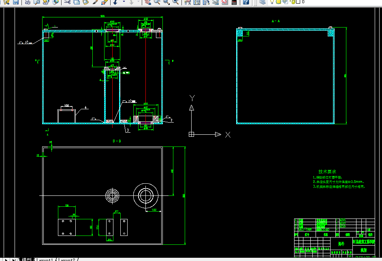Select the 技术要求 heading text in the drawing

[x=327, y=172]
